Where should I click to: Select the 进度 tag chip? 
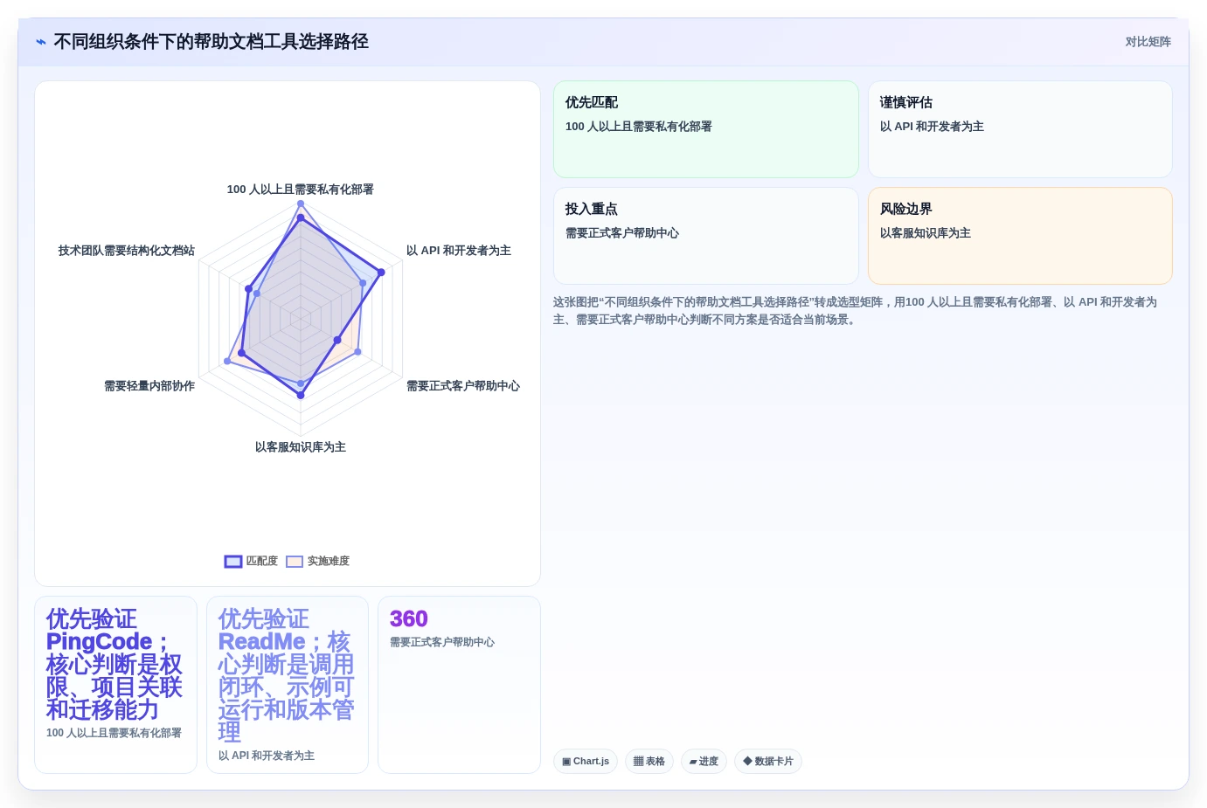(x=704, y=762)
